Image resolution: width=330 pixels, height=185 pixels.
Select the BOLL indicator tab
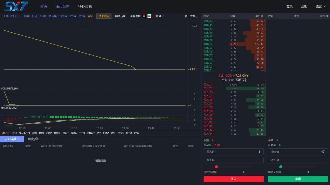pos(58,133)
